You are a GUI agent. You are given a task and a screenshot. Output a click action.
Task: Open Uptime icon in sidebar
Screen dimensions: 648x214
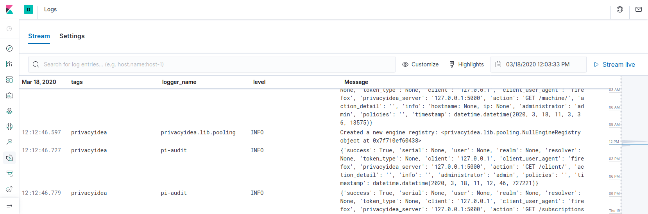[9, 189]
